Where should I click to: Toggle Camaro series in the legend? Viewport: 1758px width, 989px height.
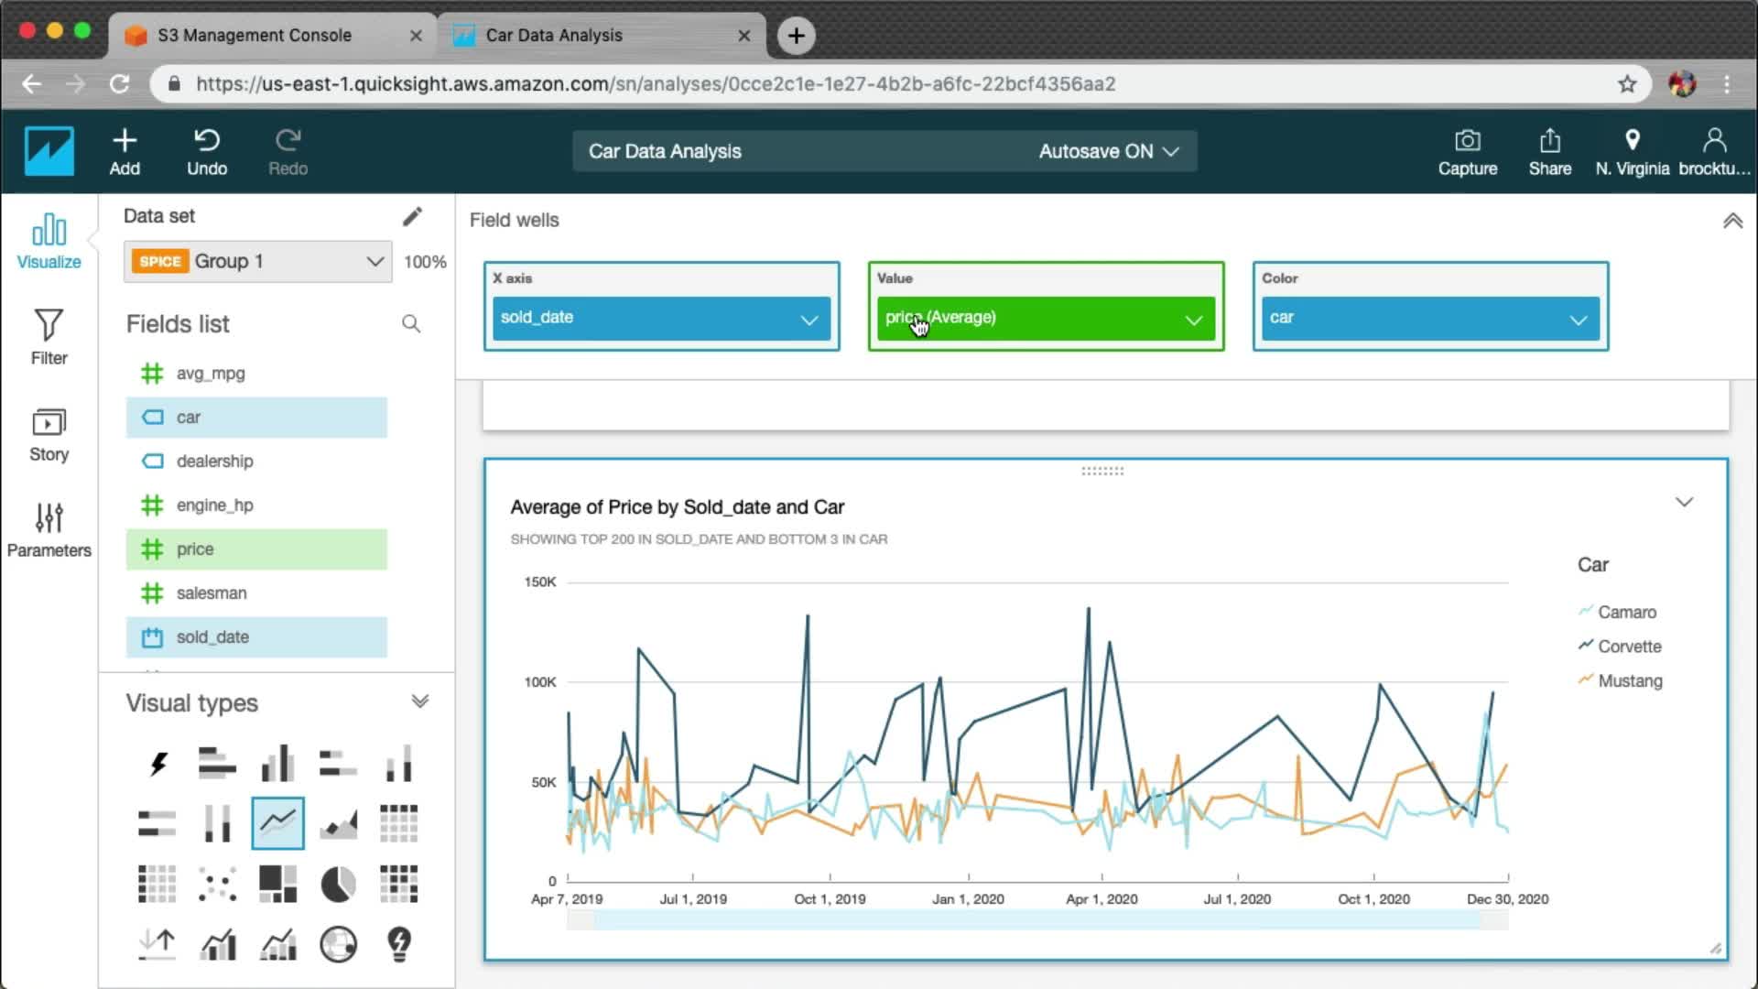click(1626, 612)
